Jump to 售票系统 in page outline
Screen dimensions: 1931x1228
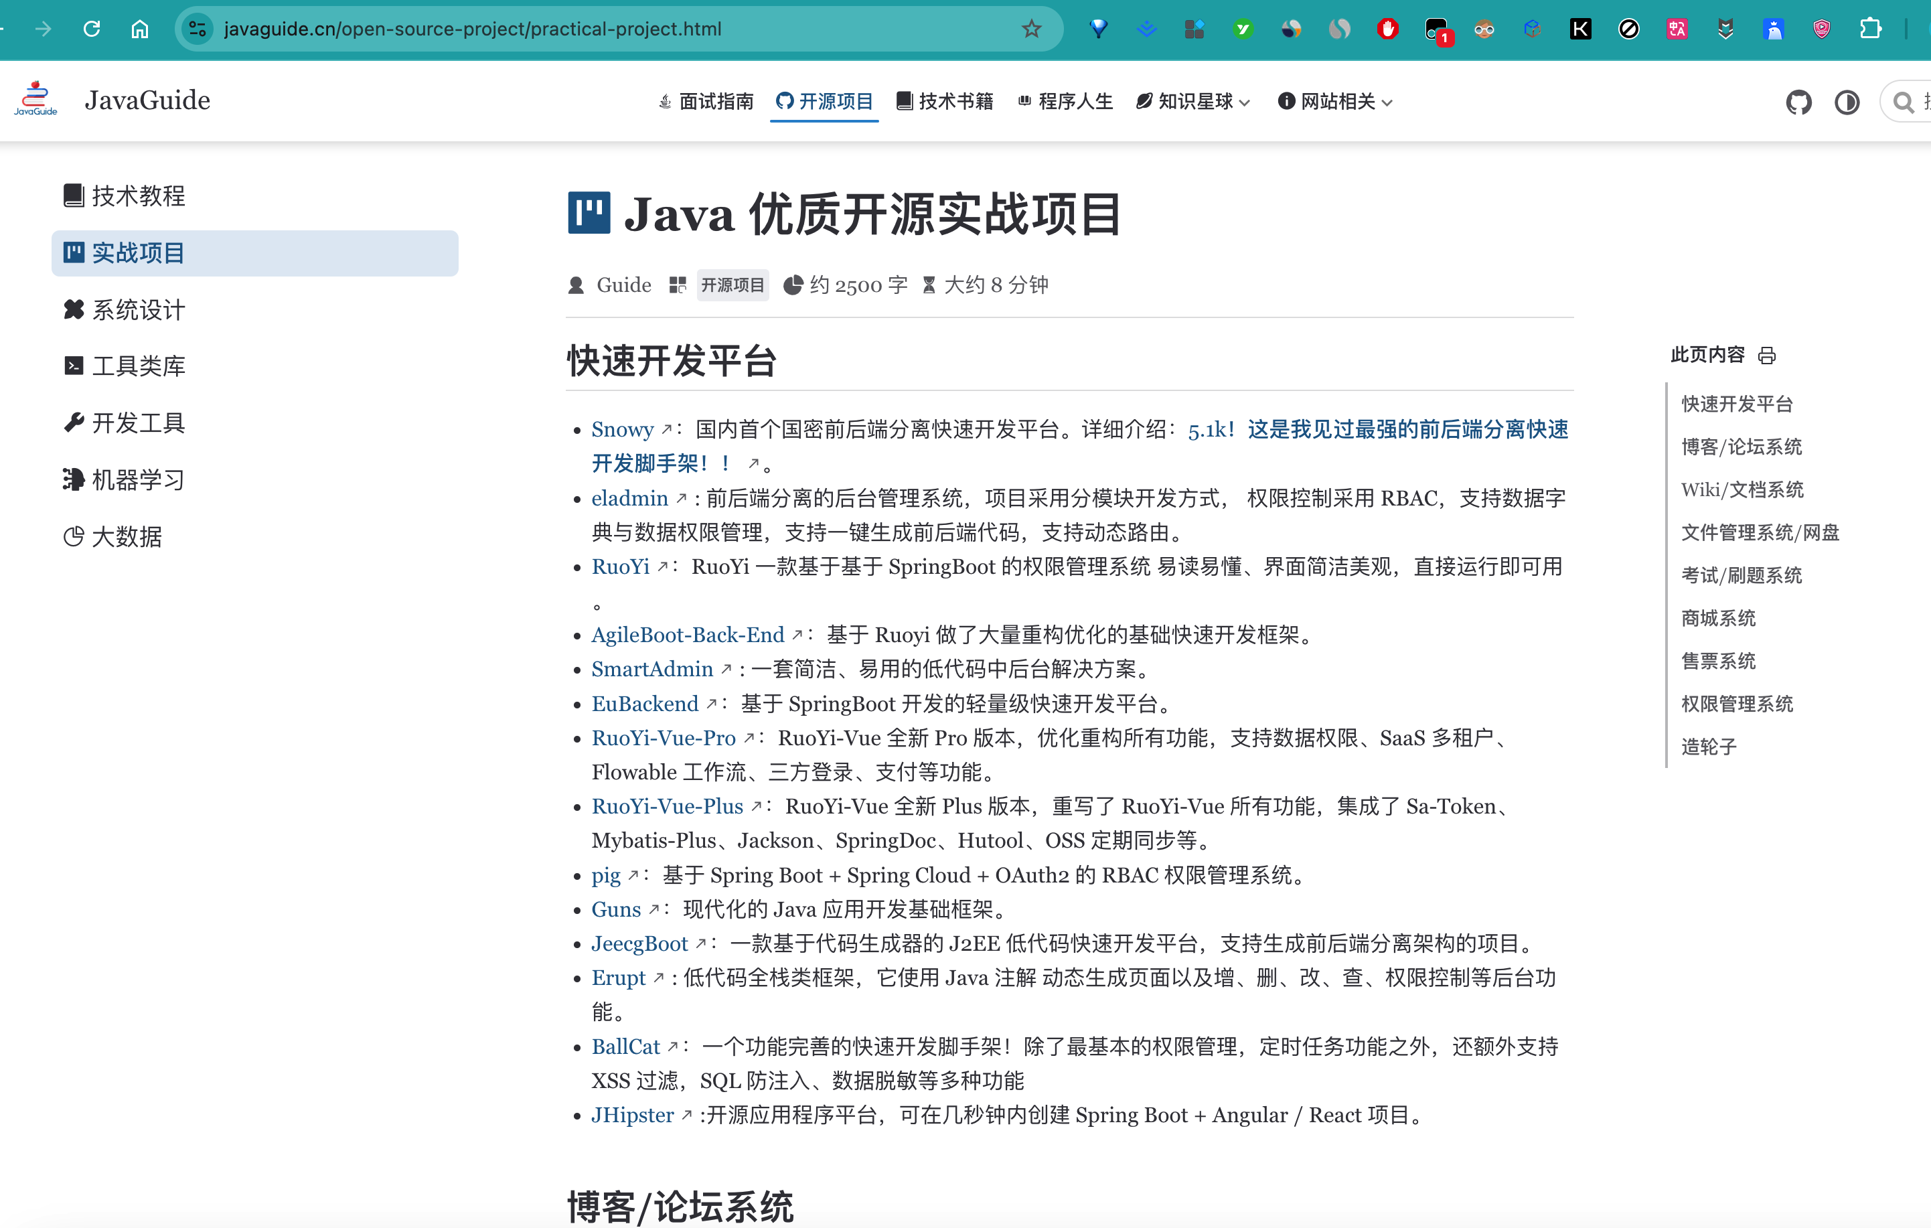click(x=1717, y=661)
